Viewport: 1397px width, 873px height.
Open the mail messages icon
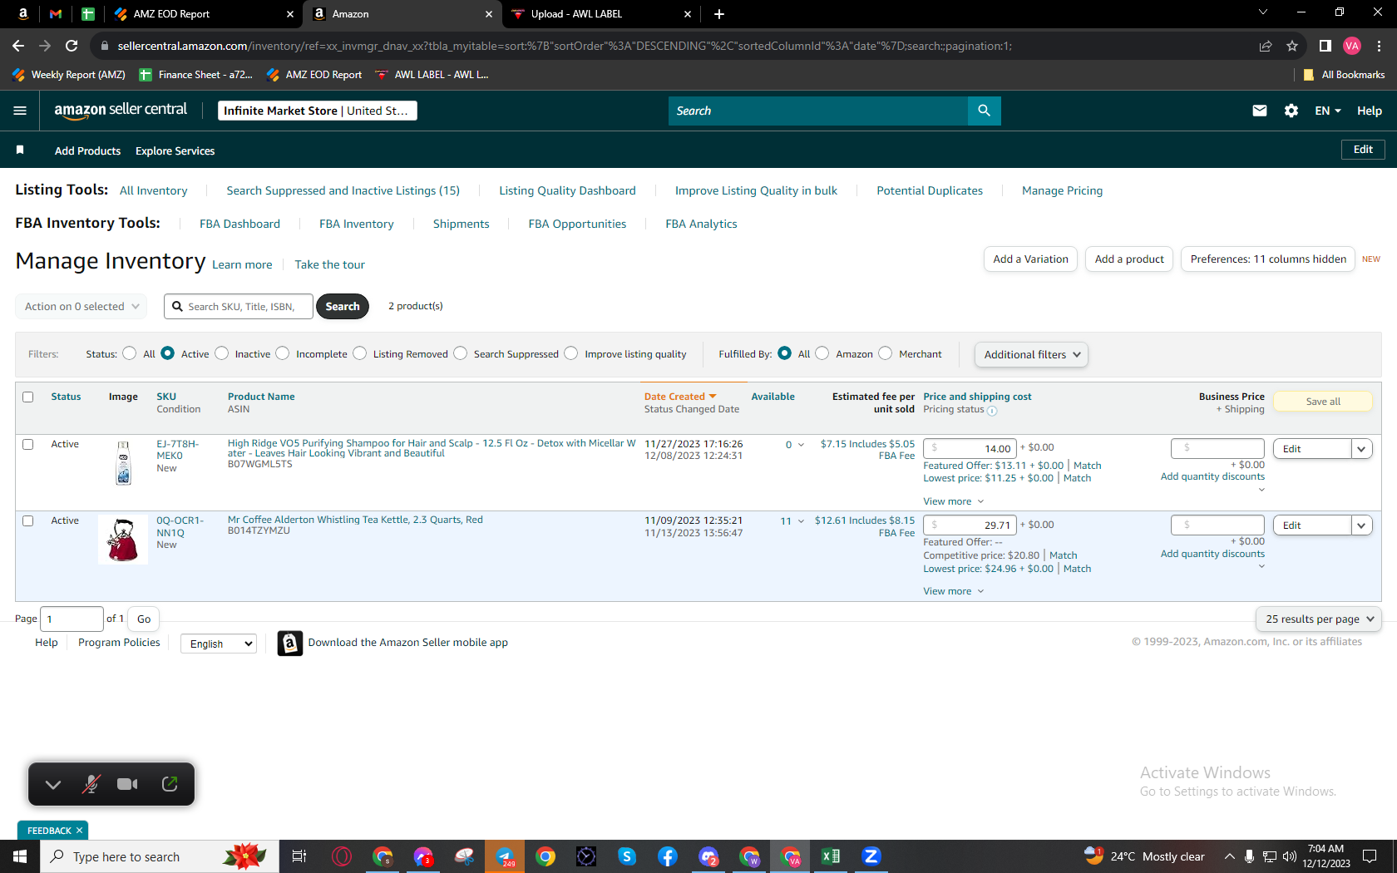1260,111
